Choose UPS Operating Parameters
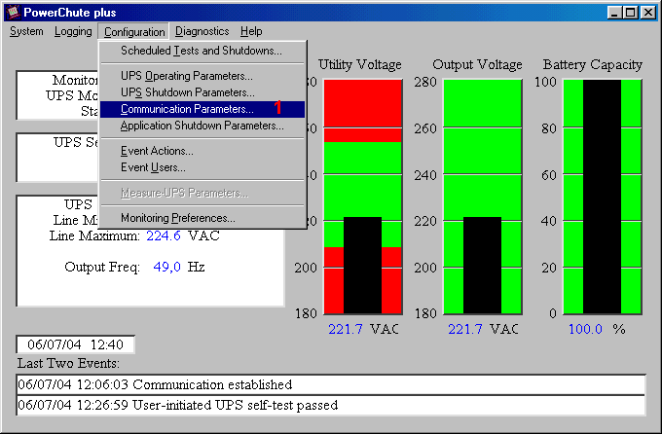The height and width of the screenshot is (434, 662). point(202,76)
